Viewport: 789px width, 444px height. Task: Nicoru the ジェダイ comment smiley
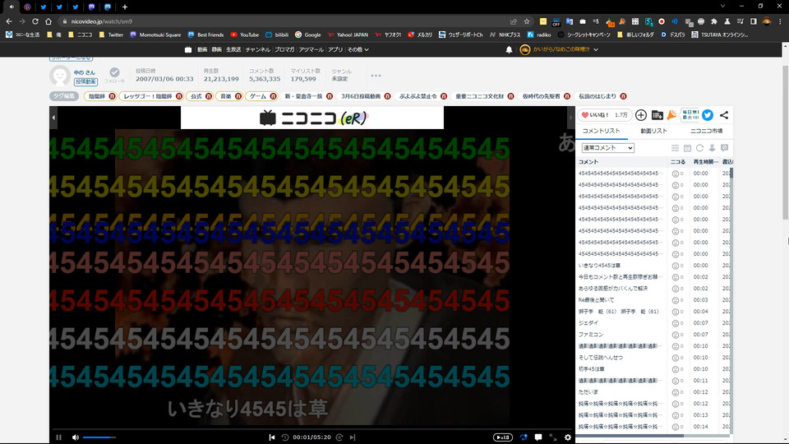[x=676, y=323]
